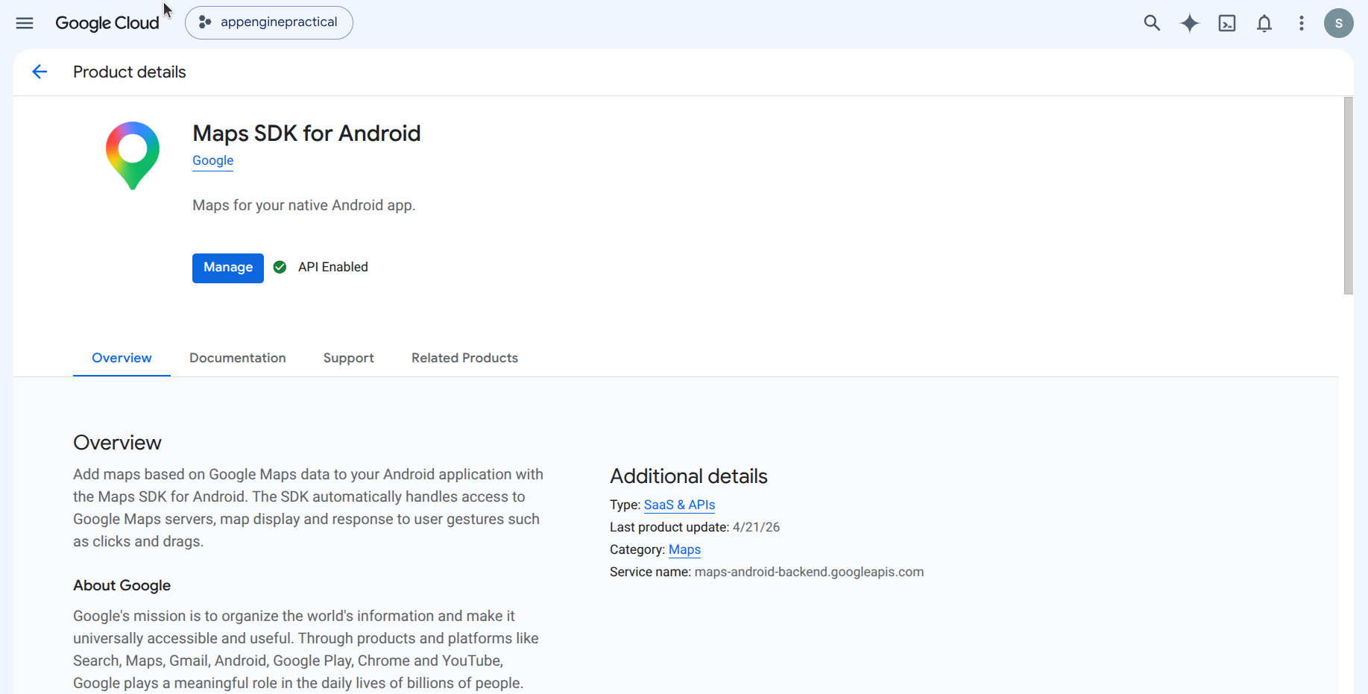Open the SaaS & APIs type link

[679, 505]
